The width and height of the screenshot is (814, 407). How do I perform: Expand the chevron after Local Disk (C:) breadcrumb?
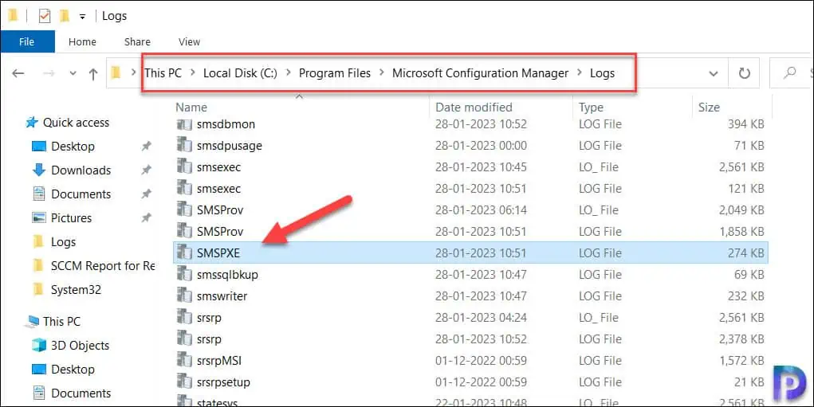288,73
